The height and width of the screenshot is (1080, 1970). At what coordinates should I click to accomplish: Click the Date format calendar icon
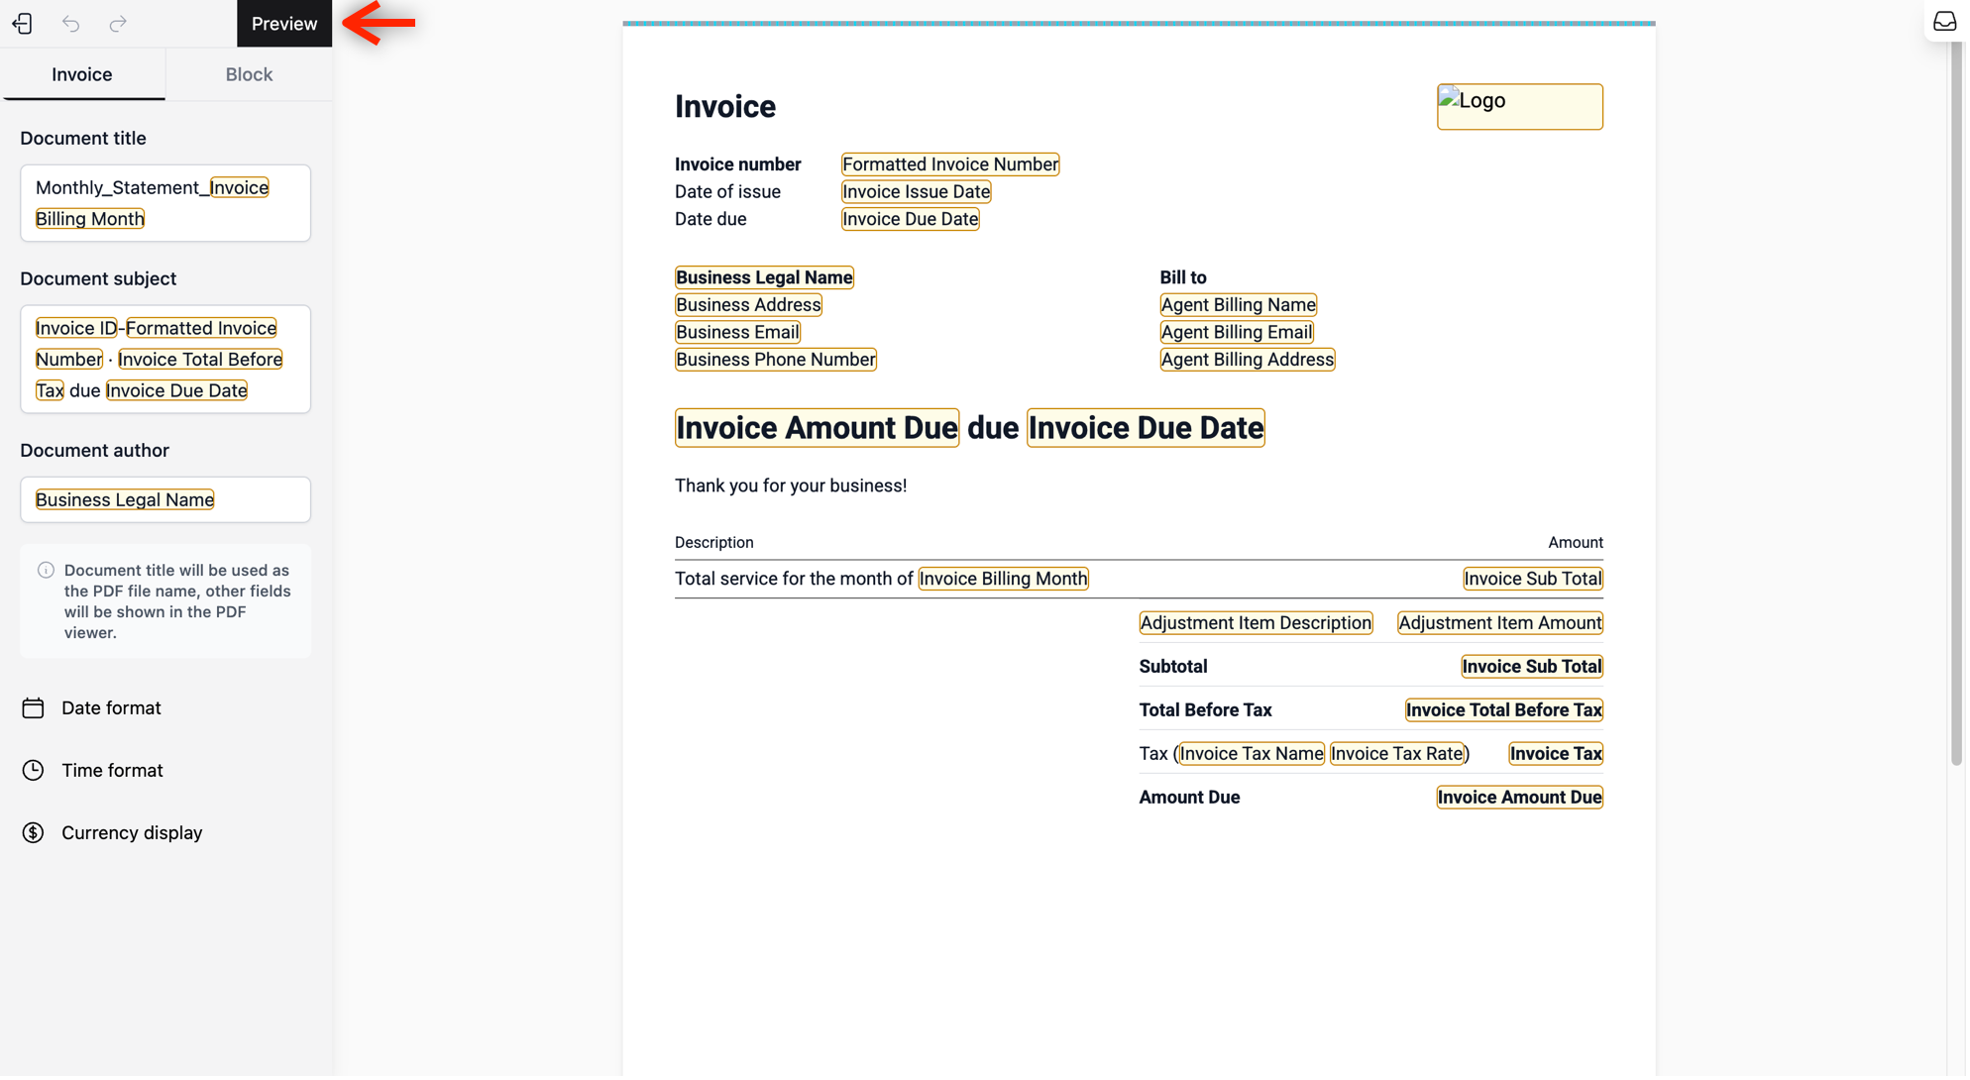coord(33,708)
